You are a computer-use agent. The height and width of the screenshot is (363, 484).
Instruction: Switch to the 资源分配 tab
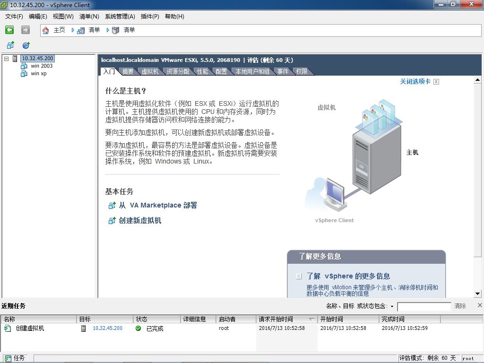point(178,71)
